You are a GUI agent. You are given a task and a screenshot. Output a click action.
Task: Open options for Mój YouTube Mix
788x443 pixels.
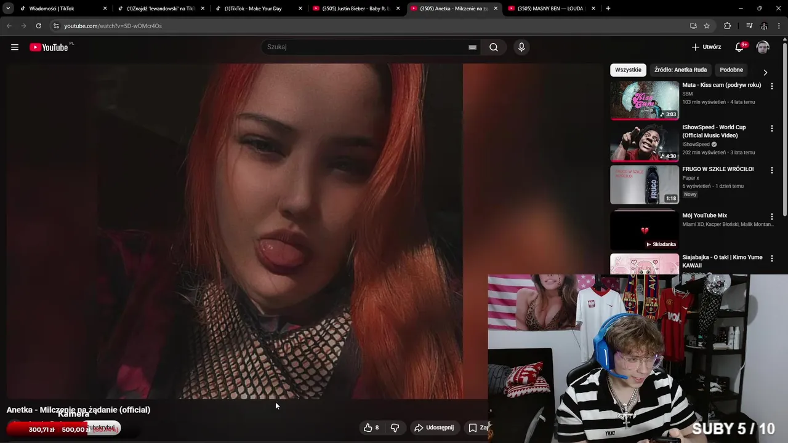coord(771,217)
